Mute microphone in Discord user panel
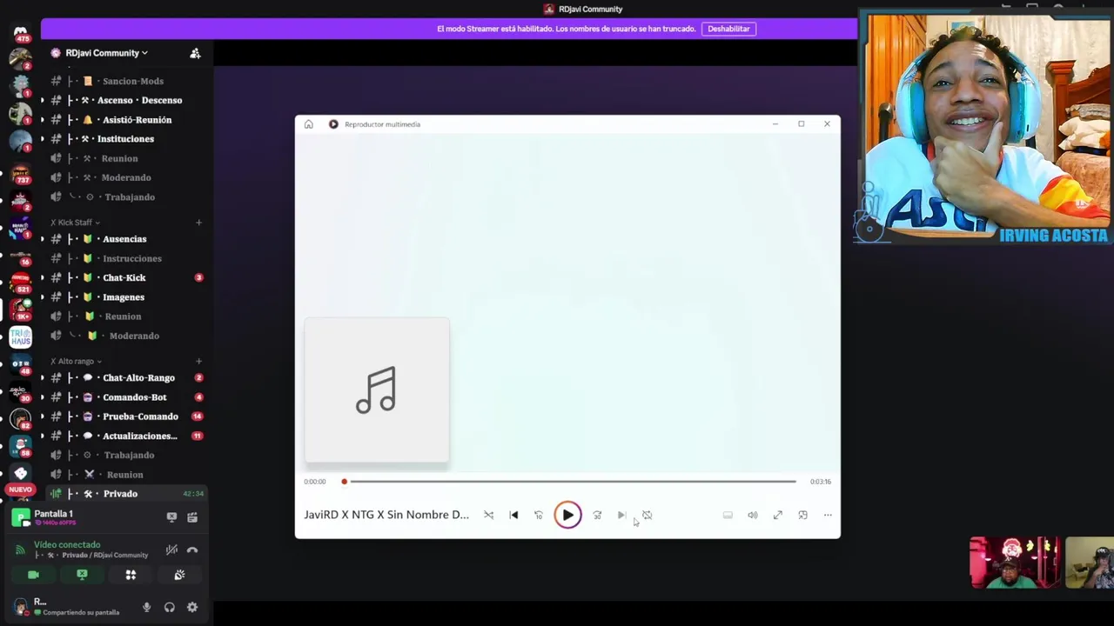Viewport: 1114px width, 626px height. 146,608
